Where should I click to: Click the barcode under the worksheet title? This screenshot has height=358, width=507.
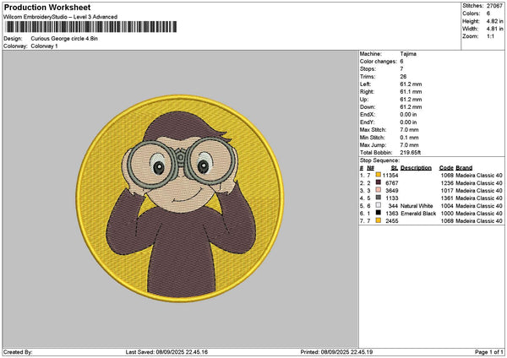pos(91,27)
